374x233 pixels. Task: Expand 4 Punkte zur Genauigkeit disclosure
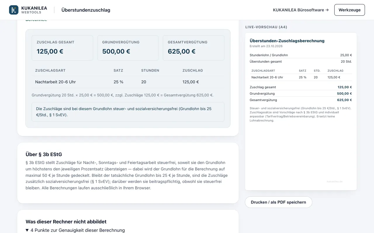tap(75, 230)
